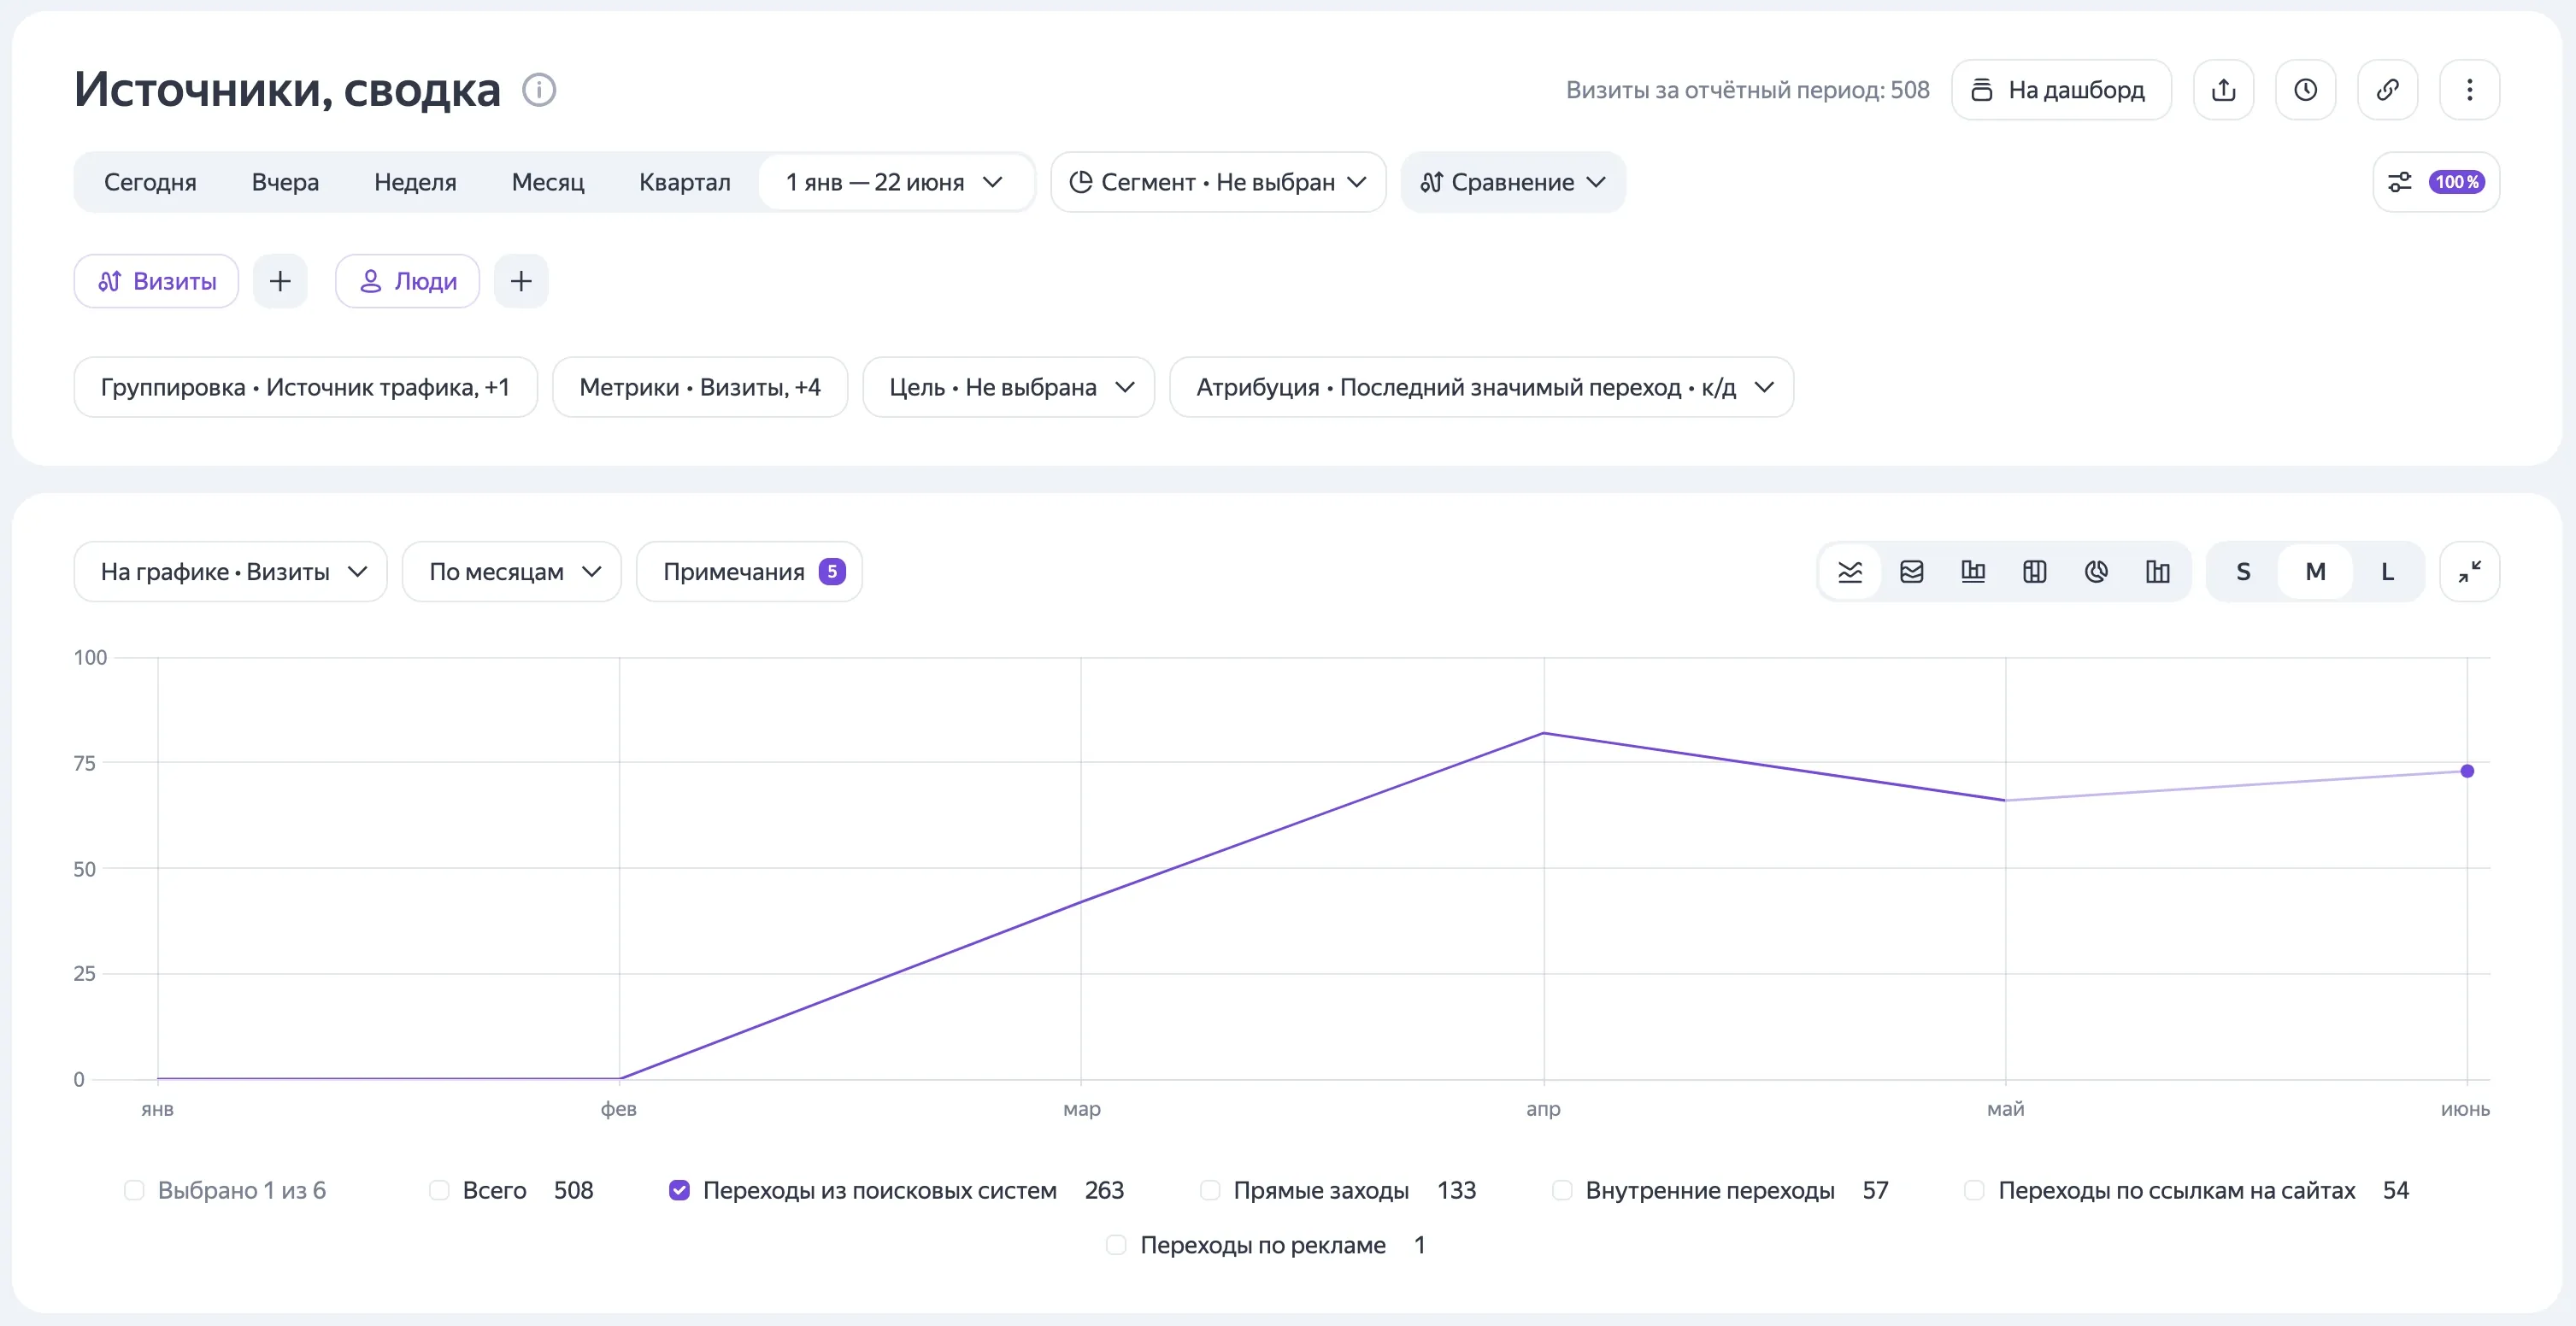
Task: Switch to the Квартал period tab
Action: click(x=685, y=182)
